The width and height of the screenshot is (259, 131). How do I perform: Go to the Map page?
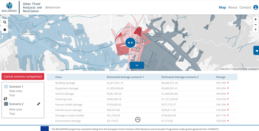(222, 7)
